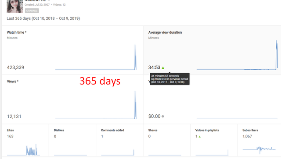
Task: Click the subscribers count 1,067
Action: [x=247, y=136]
